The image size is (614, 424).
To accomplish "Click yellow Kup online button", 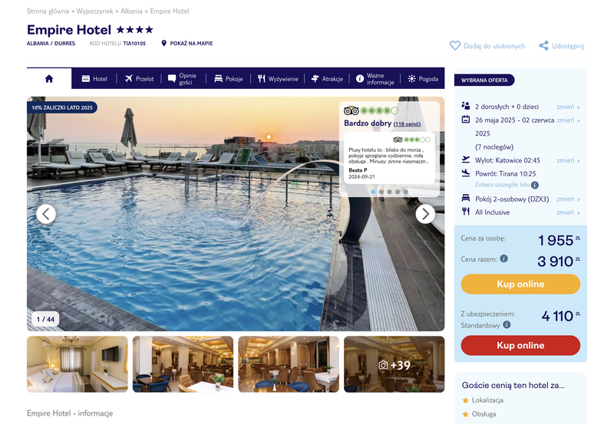I will (520, 284).
